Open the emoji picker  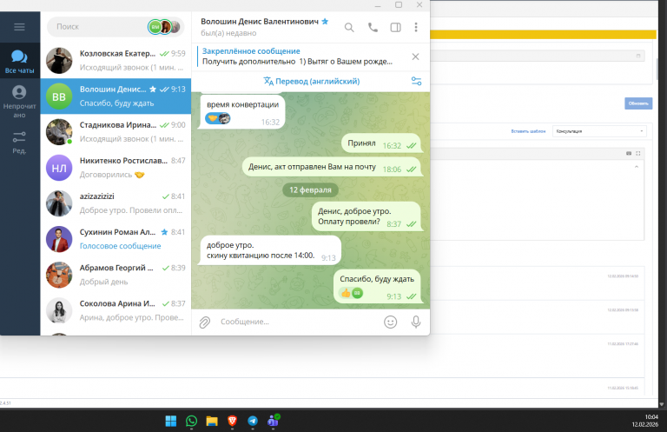(391, 322)
